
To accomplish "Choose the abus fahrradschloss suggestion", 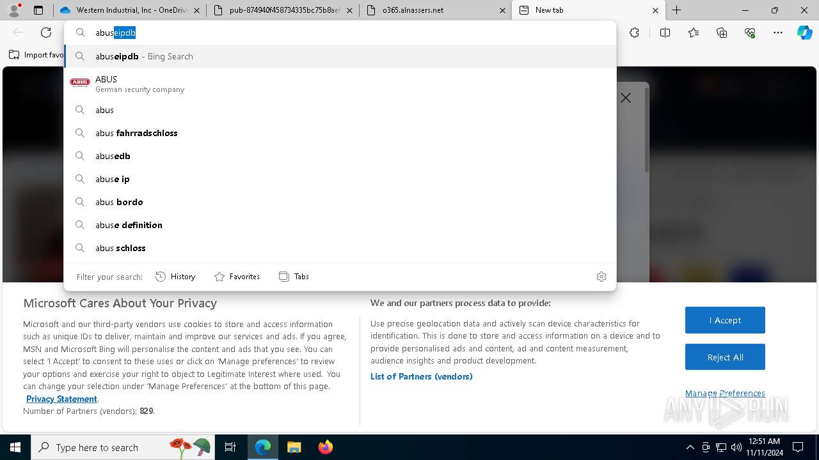I will [x=340, y=133].
